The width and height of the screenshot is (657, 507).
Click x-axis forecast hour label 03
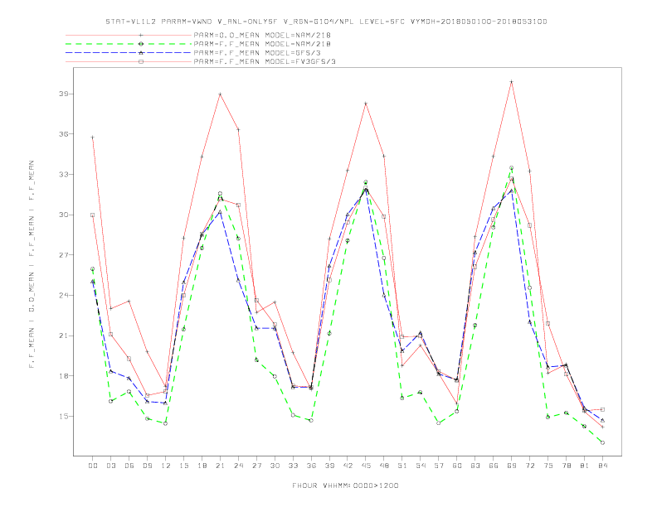point(110,466)
